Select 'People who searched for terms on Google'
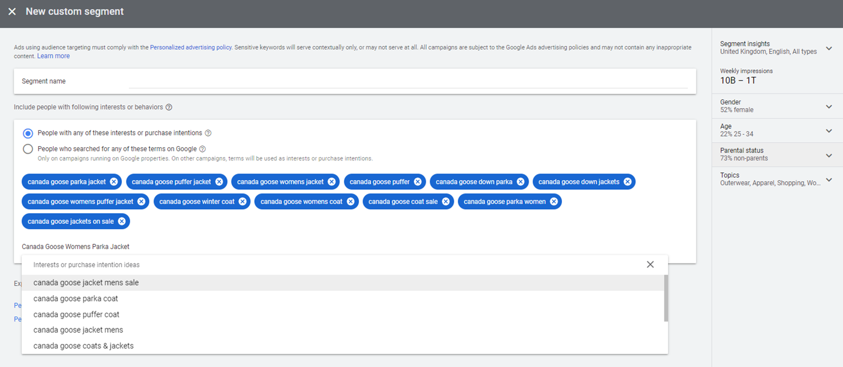The image size is (843, 367). 28,149
